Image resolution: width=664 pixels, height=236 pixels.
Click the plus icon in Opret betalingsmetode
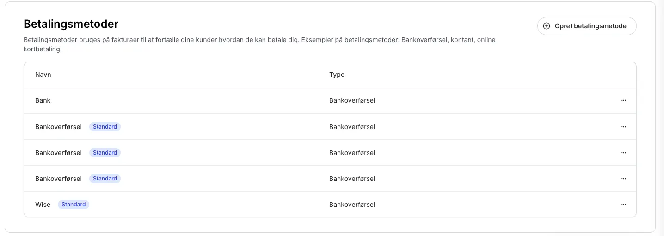pyautogui.click(x=547, y=26)
